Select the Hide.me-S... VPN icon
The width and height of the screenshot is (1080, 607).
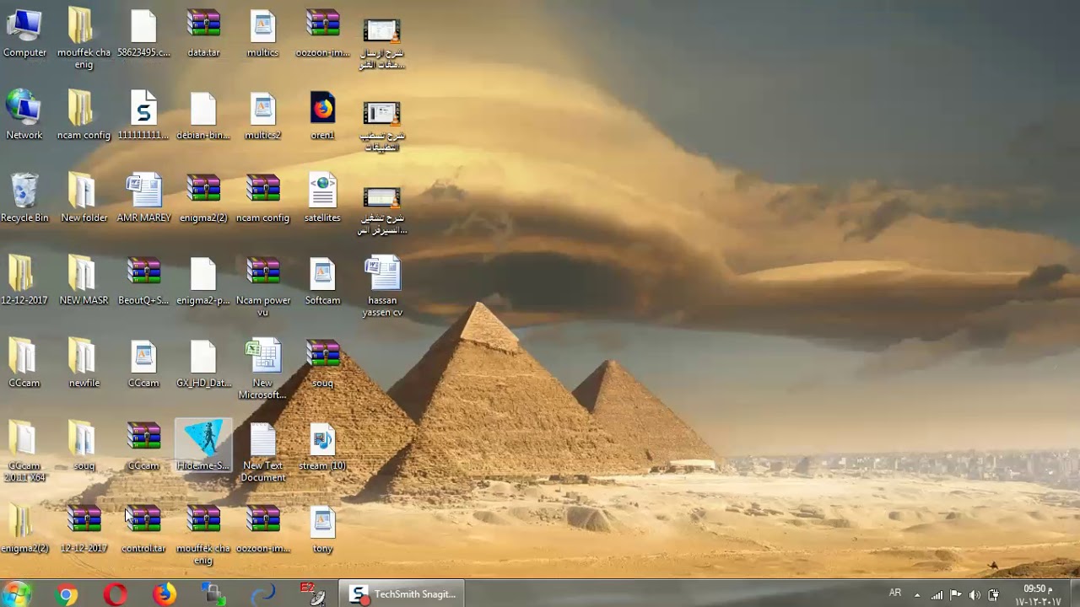(203, 446)
